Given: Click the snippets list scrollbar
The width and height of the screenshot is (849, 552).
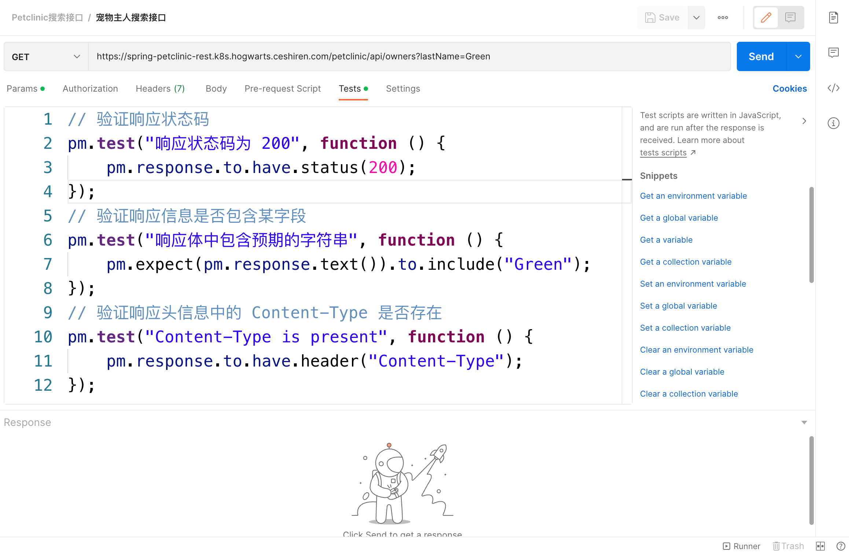Looking at the screenshot, I should pyautogui.click(x=811, y=235).
